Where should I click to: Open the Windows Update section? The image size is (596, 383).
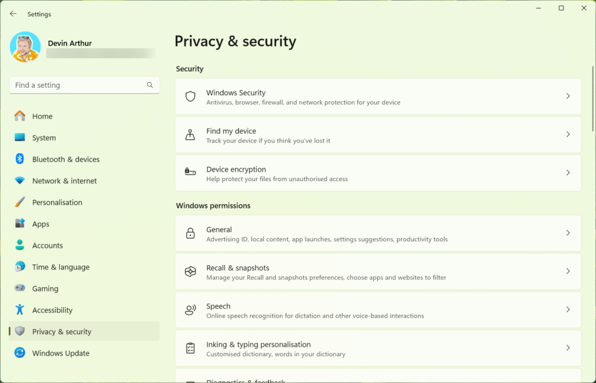(61, 353)
